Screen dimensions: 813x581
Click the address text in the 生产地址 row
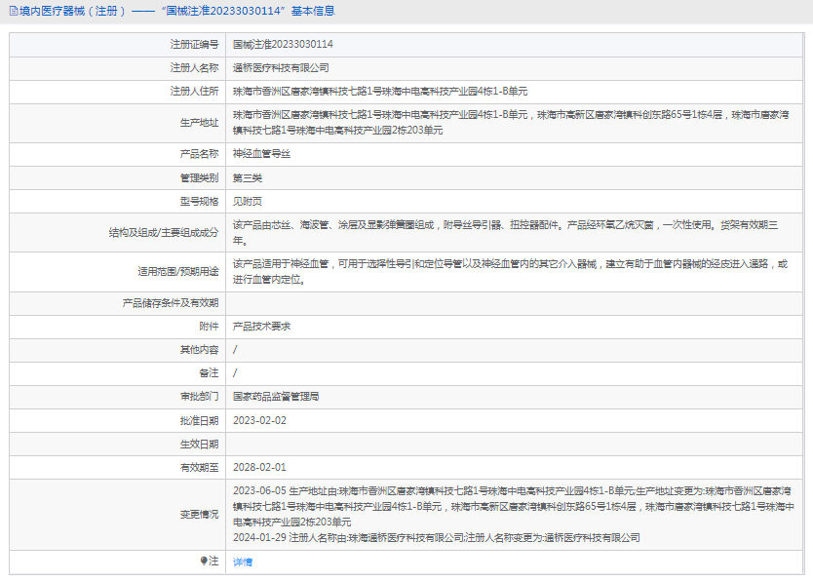click(x=511, y=123)
